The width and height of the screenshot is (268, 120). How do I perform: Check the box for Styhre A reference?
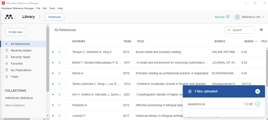(67, 73)
